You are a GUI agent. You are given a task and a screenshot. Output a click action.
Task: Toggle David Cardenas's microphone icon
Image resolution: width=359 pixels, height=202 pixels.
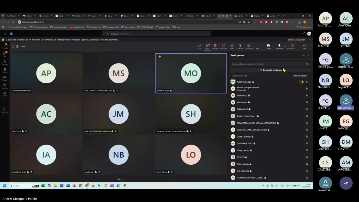tap(307, 137)
